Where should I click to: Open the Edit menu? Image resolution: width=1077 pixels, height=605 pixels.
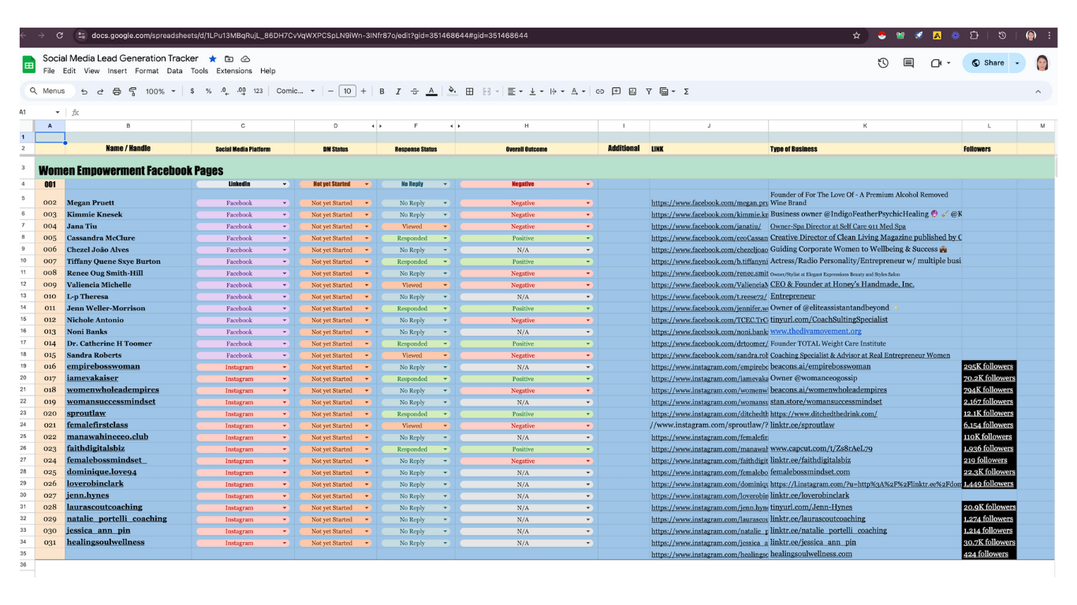tap(69, 71)
